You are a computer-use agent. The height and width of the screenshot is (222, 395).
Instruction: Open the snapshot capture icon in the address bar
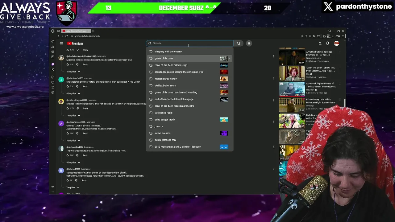[x=306, y=36]
